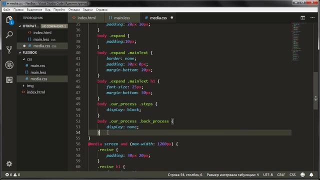Open the Explorer view icon
The image size is (320, 180).
point(9,20)
